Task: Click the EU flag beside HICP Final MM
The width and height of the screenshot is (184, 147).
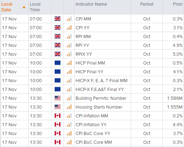Action: coord(58,63)
